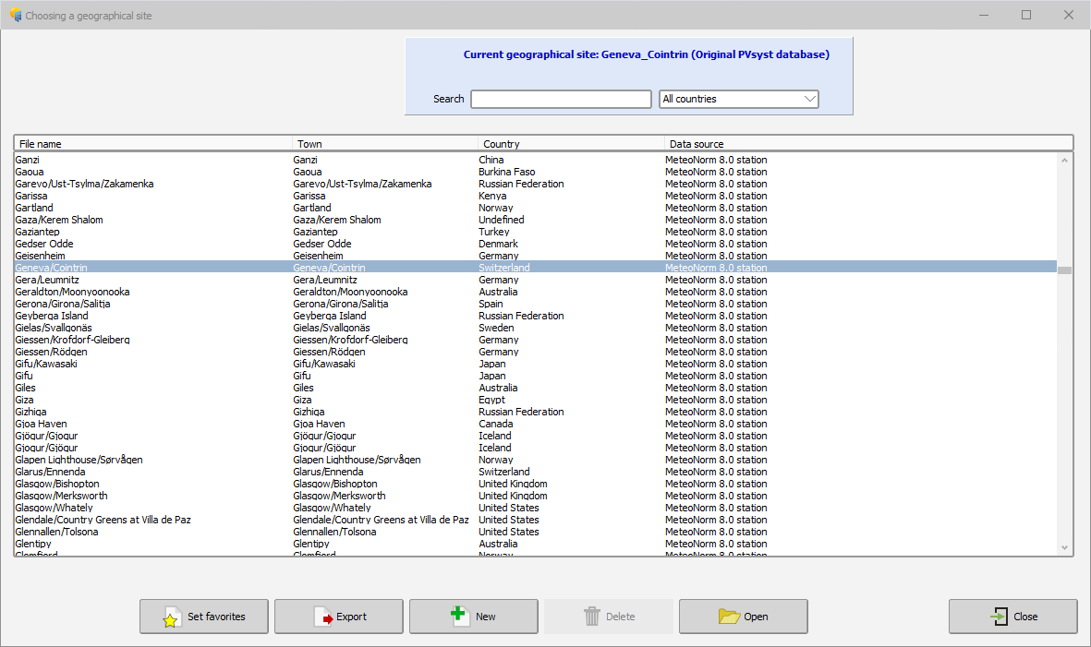
Task: Click the vertical scrollbar thumb
Action: point(1064,270)
